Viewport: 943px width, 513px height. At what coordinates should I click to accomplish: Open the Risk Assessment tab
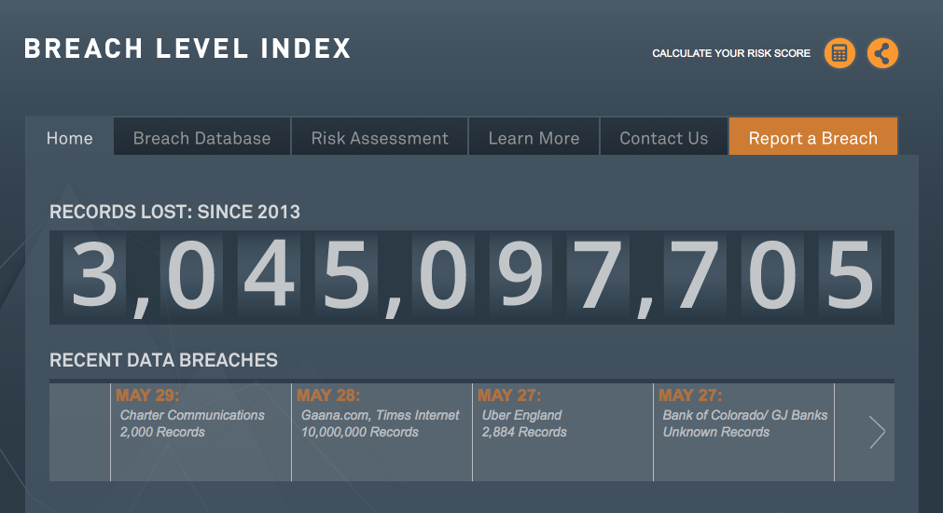click(x=380, y=138)
